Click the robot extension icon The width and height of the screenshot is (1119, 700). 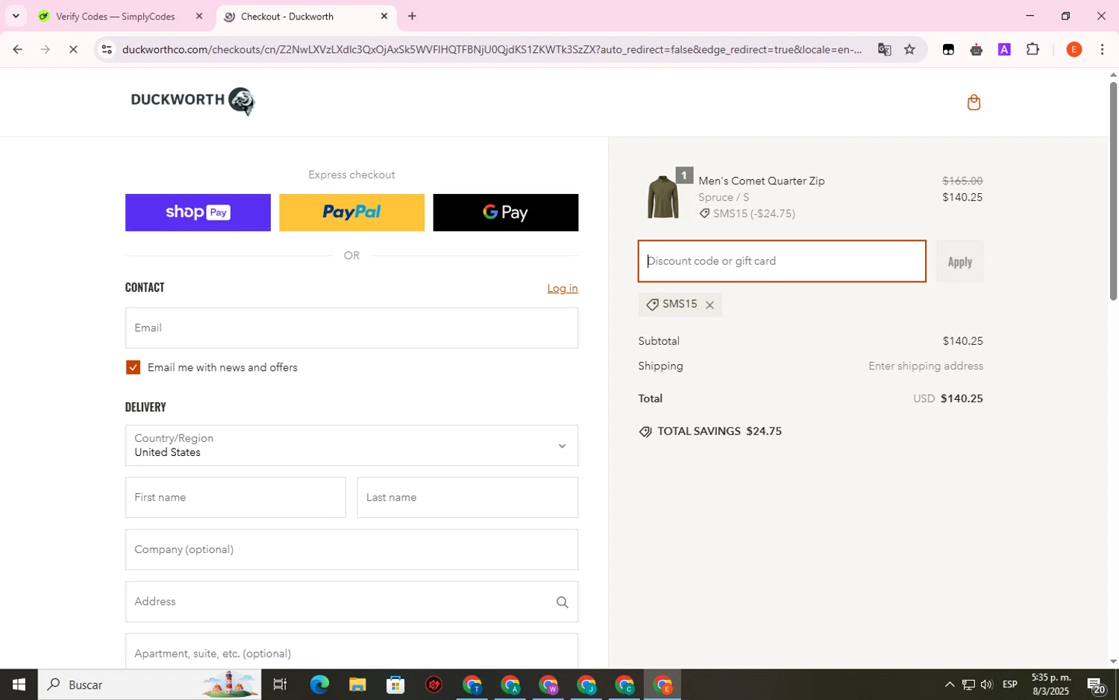point(976,49)
